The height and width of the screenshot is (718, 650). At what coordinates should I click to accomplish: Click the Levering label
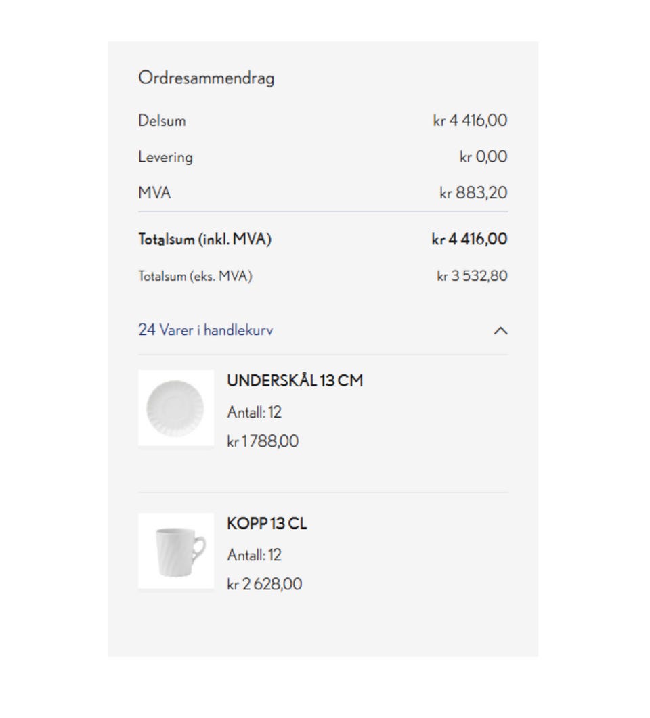(x=165, y=157)
